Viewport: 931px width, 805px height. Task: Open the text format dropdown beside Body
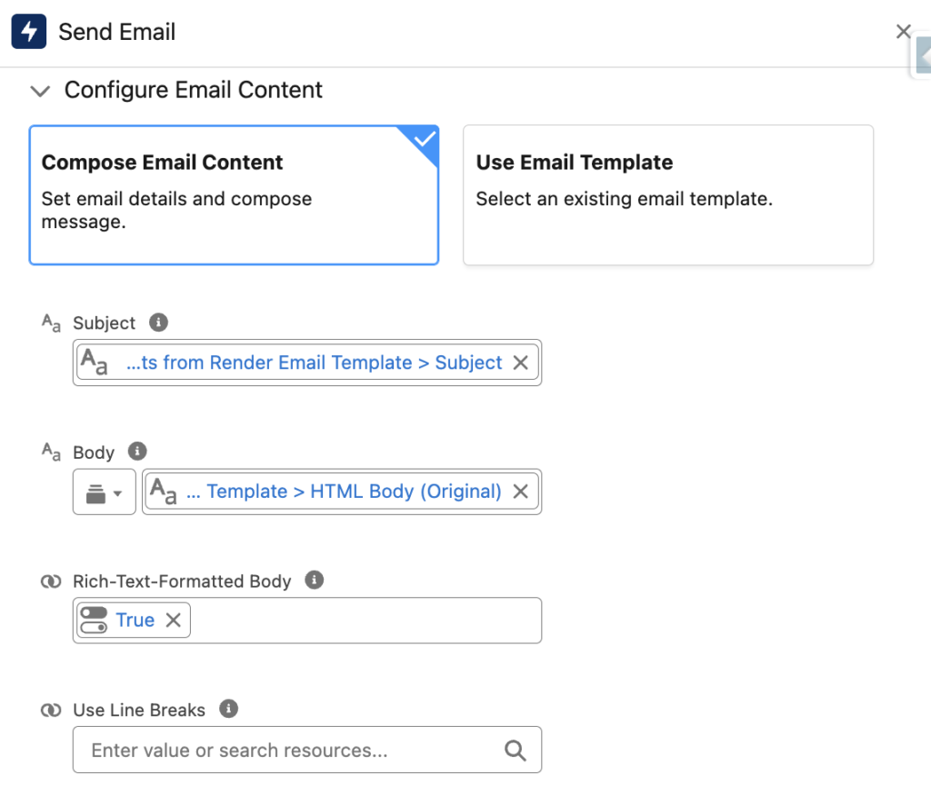(x=103, y=491)
